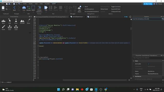The height and width of the screenshot is (92, 164).
Task: Open Chrome from taskbar
Action: [106, 89]
